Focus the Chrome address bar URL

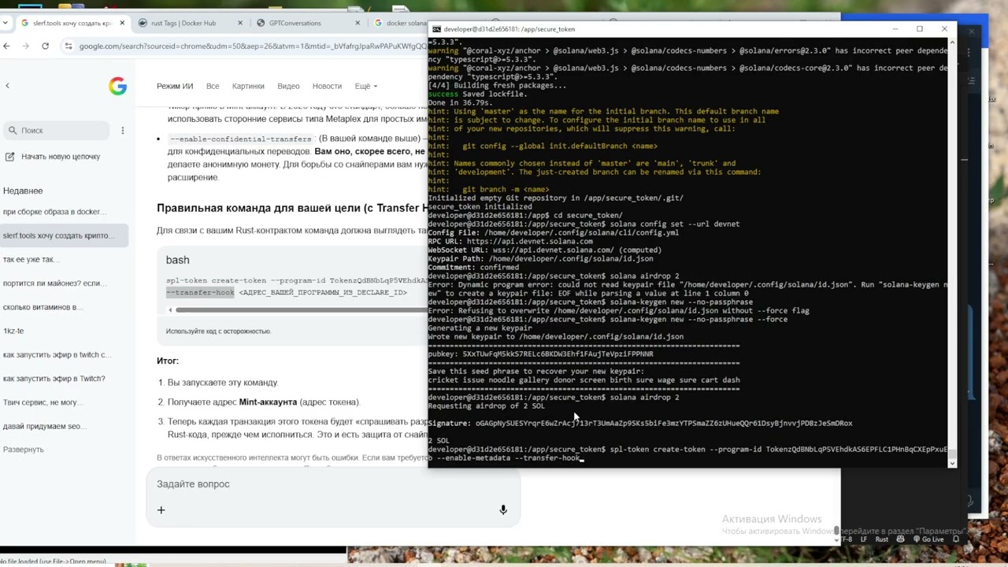(x=252, y=46)
